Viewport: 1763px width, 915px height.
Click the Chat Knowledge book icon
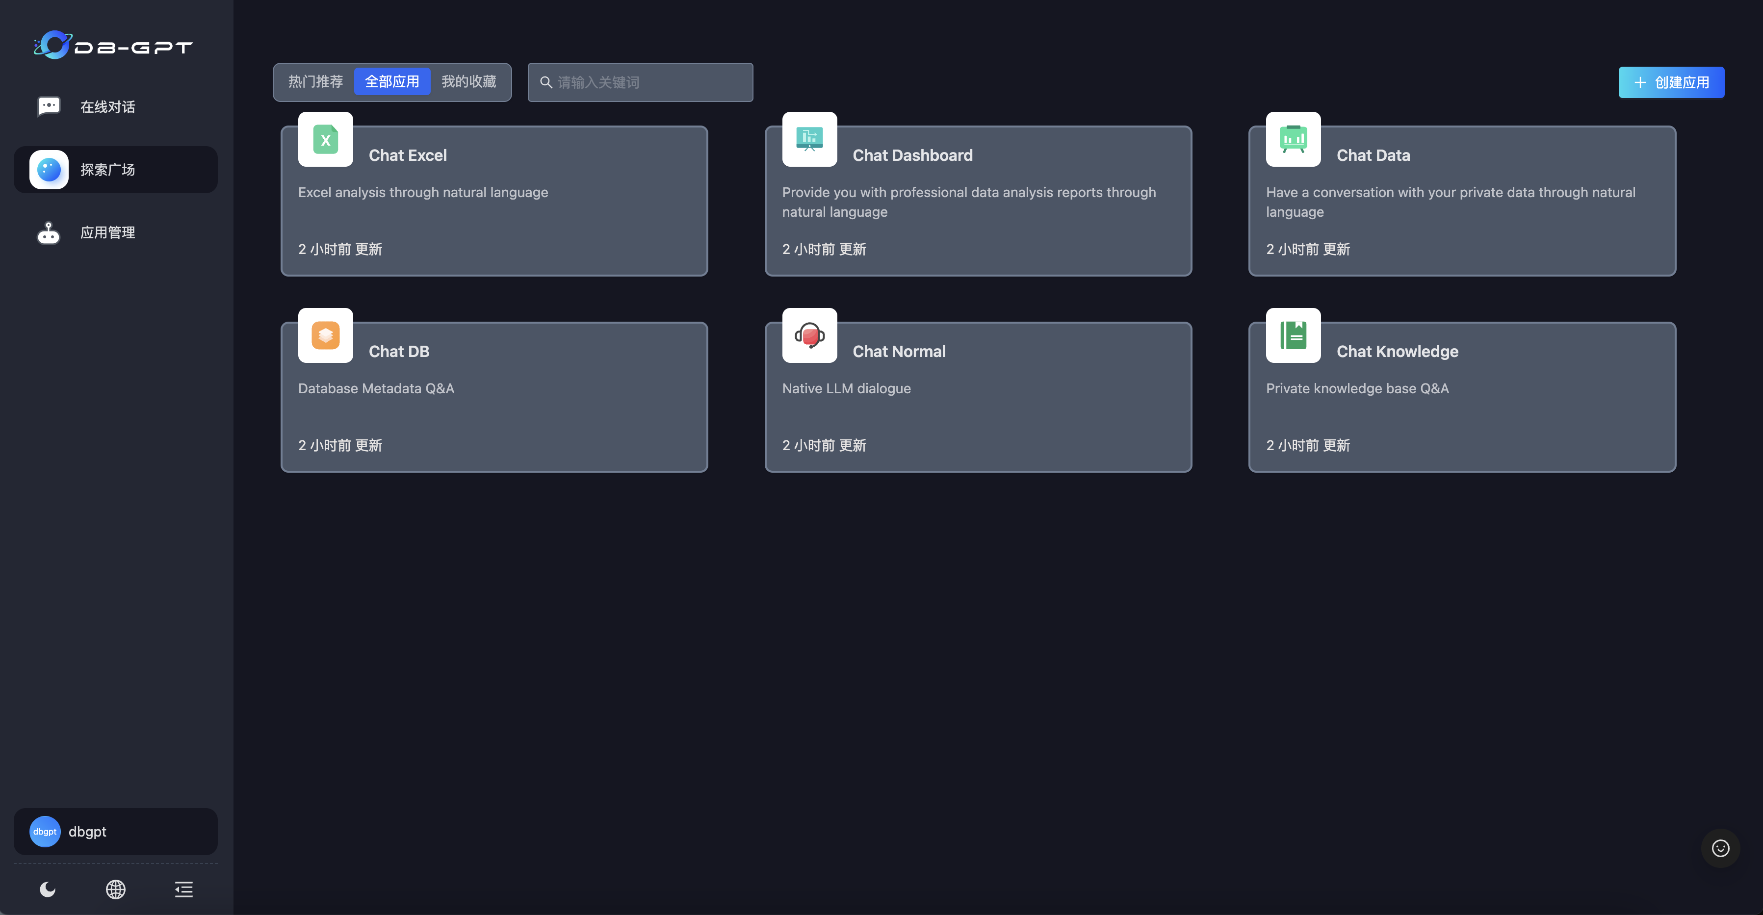[x=1293, y=335]
